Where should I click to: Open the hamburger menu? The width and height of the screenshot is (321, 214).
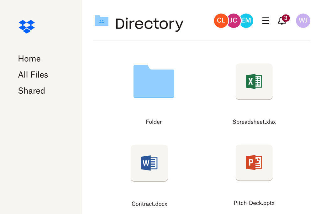coord(266,20)
